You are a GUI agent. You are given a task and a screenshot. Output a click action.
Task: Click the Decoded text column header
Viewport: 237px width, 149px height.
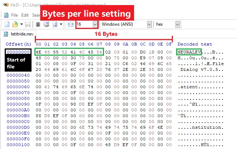click(x=195, y=44)
